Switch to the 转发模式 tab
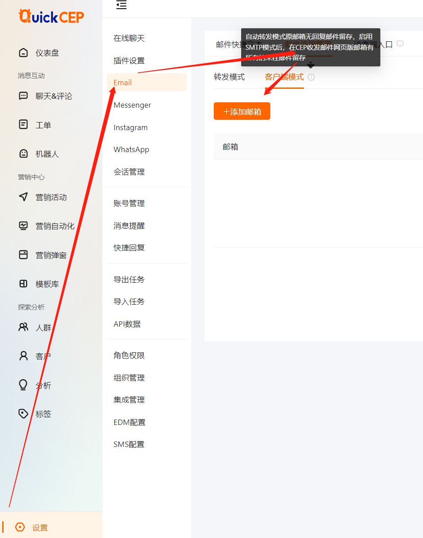The width and height of the screenshot is (423, 538). [229, 77]
